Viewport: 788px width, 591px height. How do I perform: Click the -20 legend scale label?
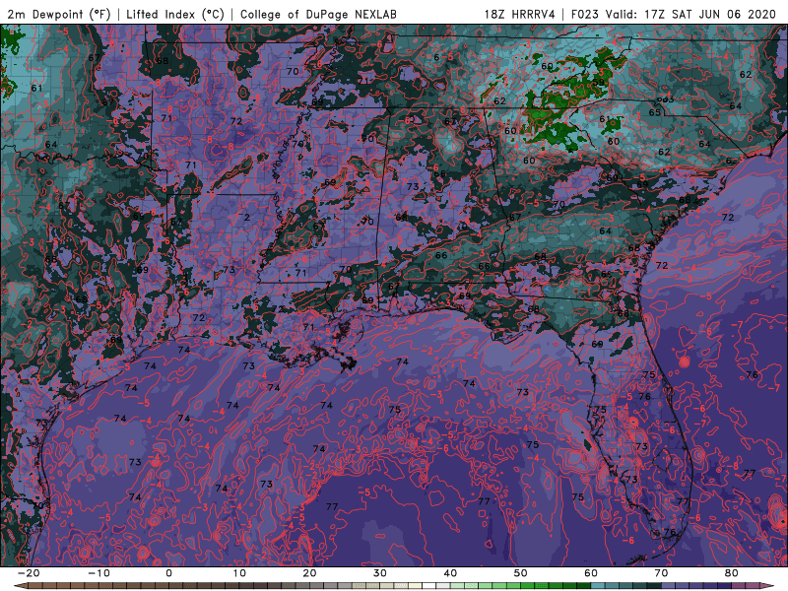click(x=29, y=573)
